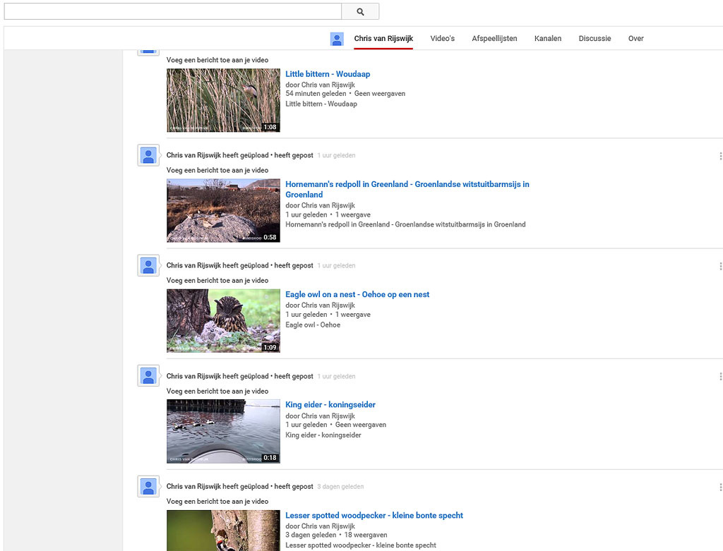Click the search input field
Viewport: 723px width, 551px height.
(x=173, y=11)
